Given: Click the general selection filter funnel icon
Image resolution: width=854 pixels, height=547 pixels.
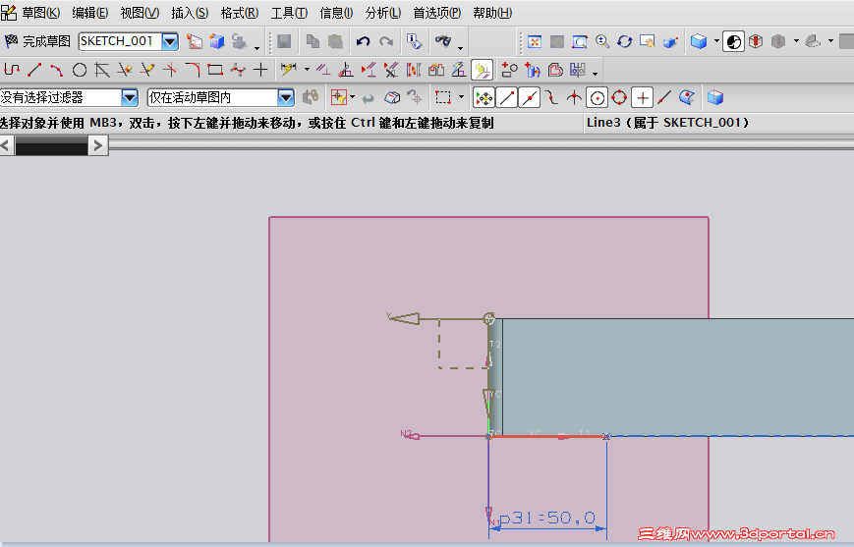Looking at the screenshot, I should [339, 97].
